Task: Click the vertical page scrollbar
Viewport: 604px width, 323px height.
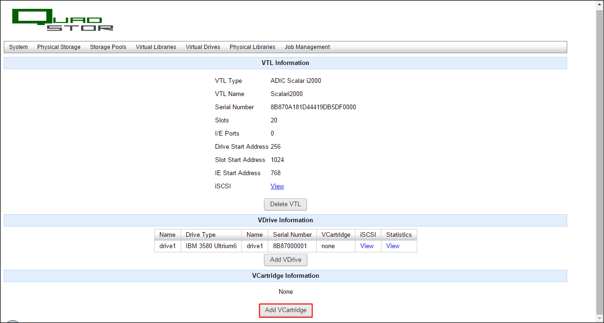Action: click(x=600, y=160)
